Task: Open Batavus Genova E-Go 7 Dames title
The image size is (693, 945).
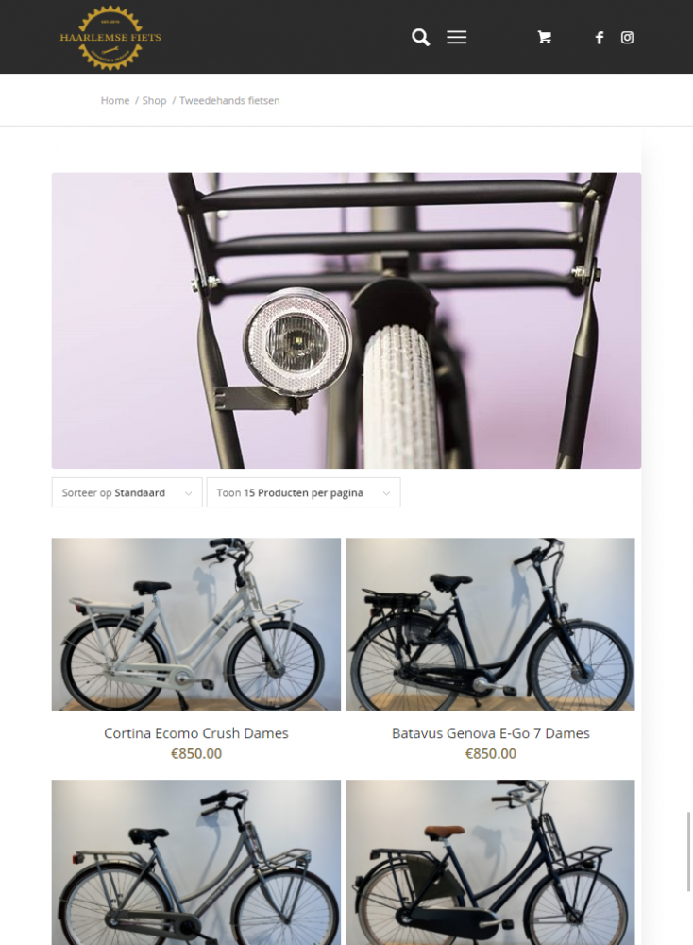Action: (491, 733)
